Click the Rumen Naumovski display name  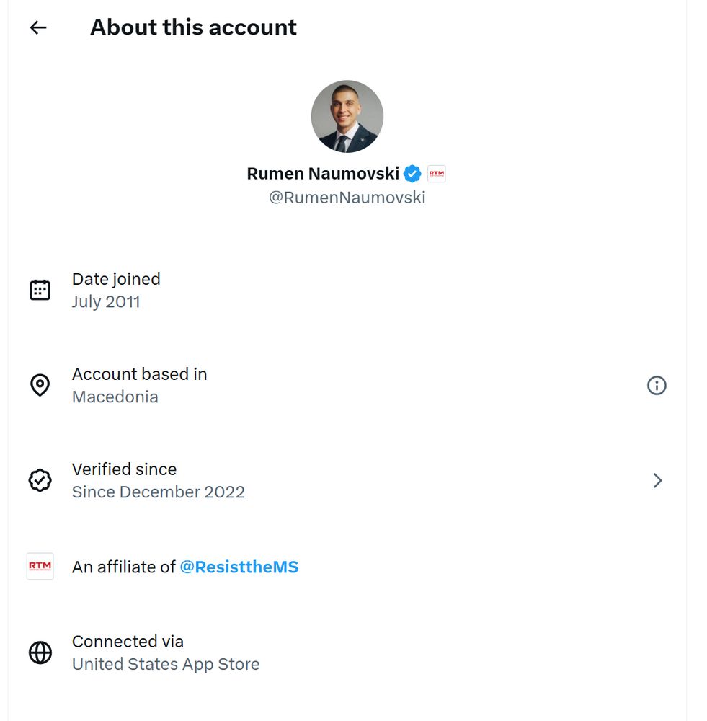pyautogui.click(x=323, y=174)
